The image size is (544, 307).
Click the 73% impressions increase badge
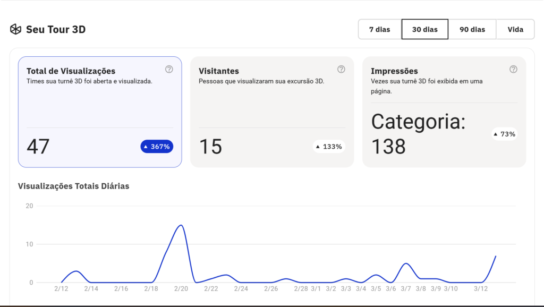pos(504,134)
